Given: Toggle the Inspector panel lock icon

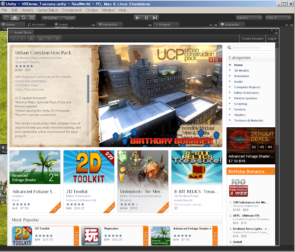Looking at the screenshot, I should pos(287,25).
